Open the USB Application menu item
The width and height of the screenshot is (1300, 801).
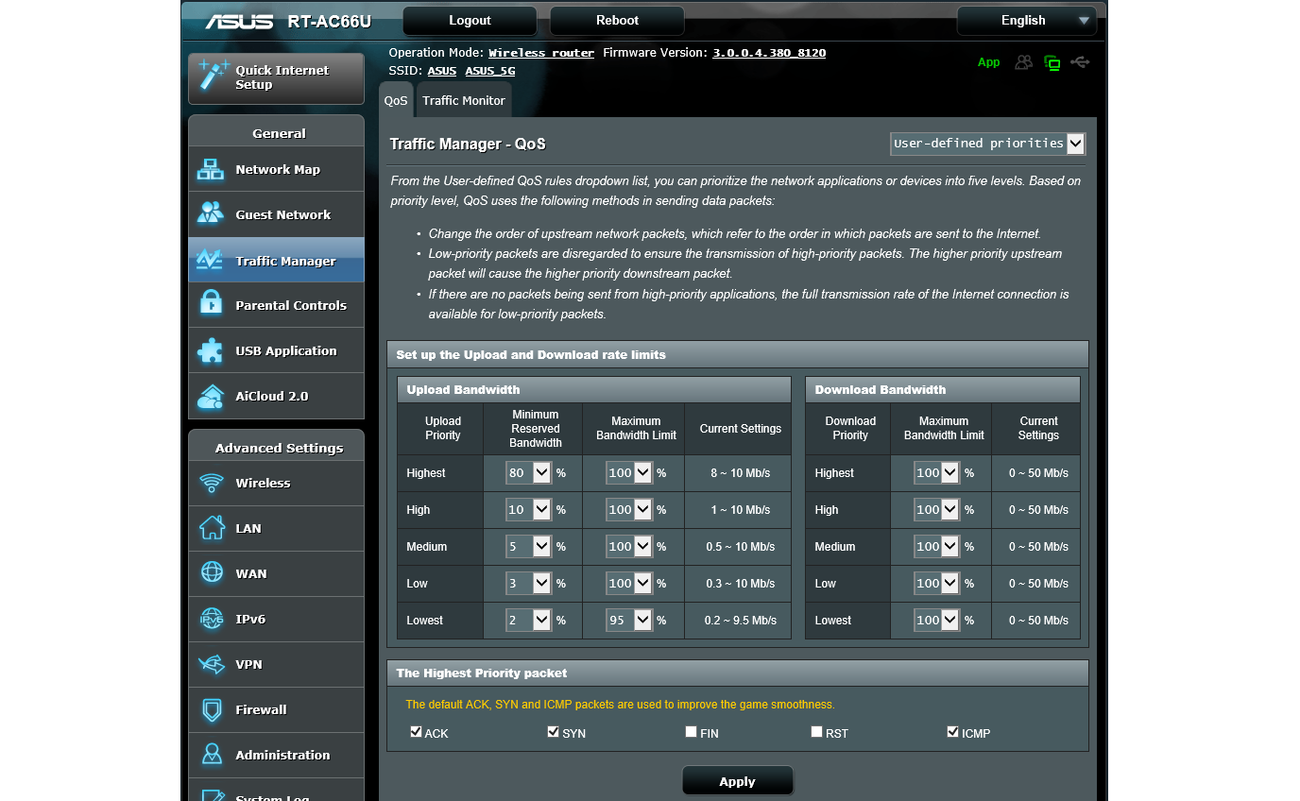coord(276,350)
